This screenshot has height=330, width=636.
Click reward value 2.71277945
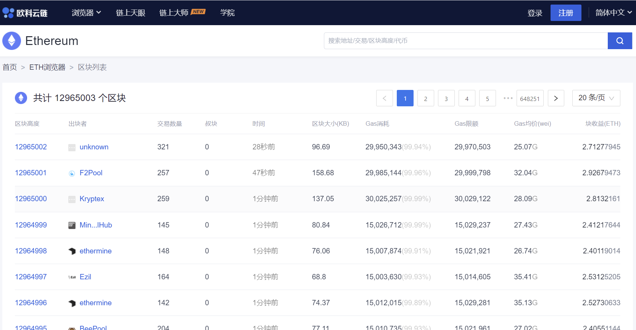(601, 147)
